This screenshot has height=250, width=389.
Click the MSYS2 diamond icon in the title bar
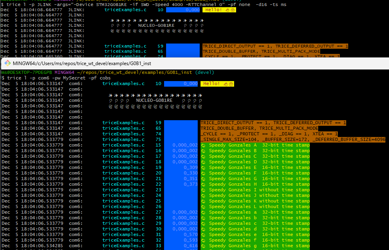6,63
